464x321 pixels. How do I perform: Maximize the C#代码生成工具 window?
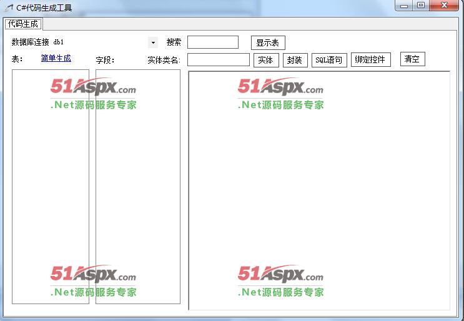(421, 6)
